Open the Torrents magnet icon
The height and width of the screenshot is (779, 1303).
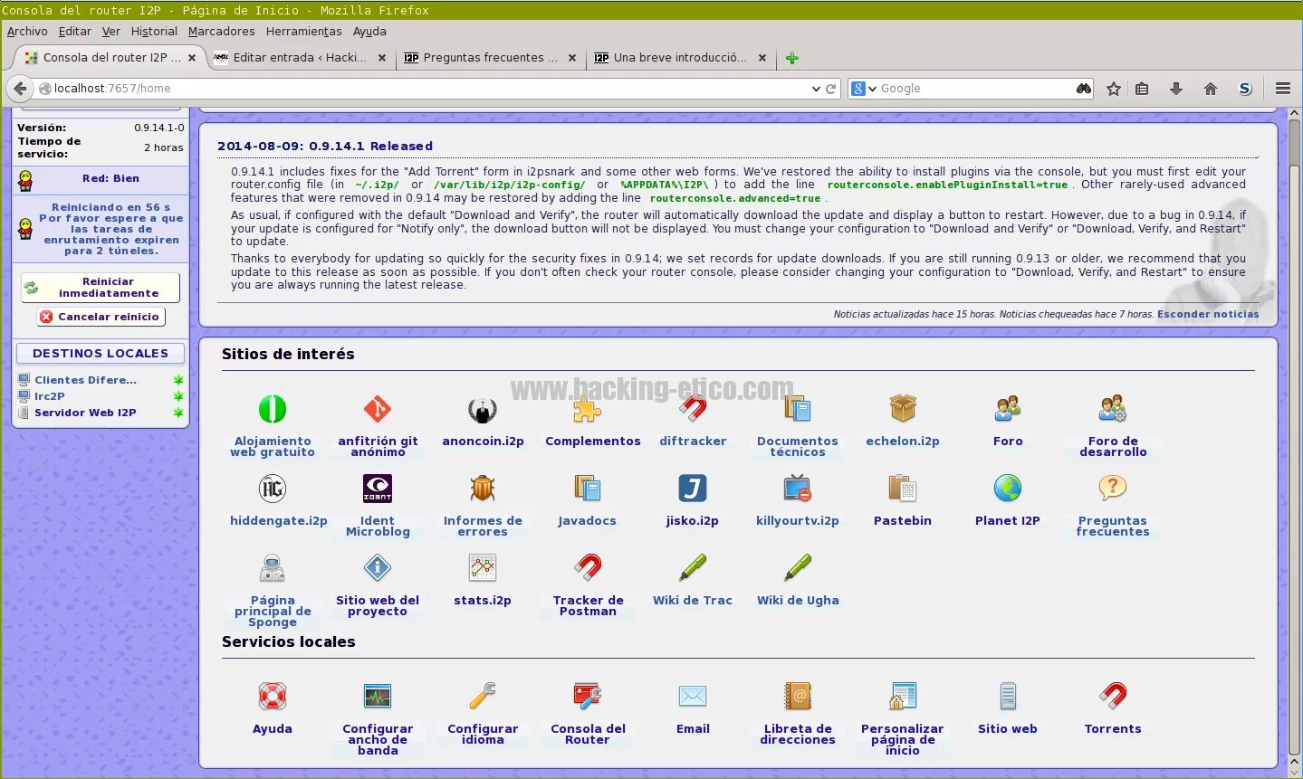coord(1113,697)
